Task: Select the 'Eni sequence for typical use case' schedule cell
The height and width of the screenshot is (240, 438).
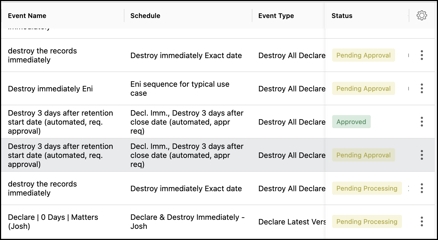Action: 180,89
